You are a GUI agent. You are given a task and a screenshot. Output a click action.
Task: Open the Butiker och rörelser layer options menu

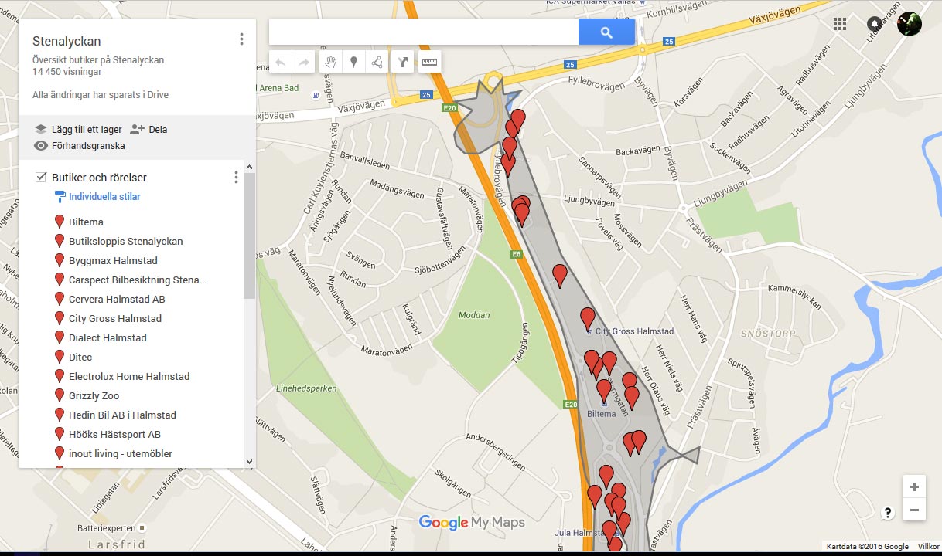[236, 178]
